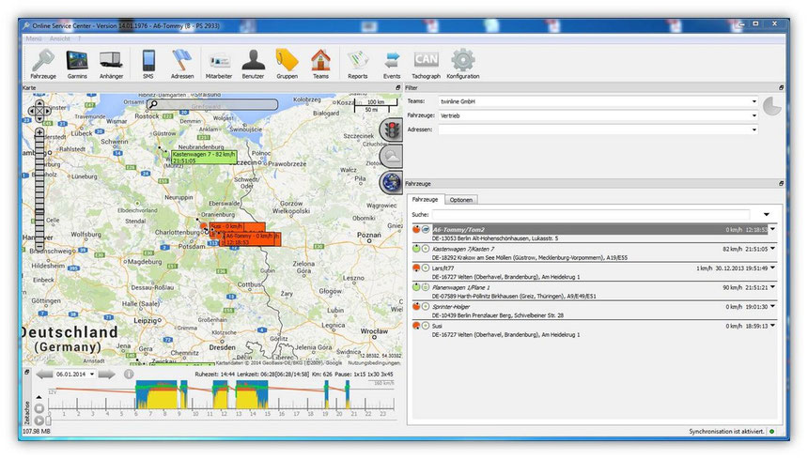Open dropdown arrow next to Suche field
The height and width of the screenshot is (459, 808).
pos(767,215)
